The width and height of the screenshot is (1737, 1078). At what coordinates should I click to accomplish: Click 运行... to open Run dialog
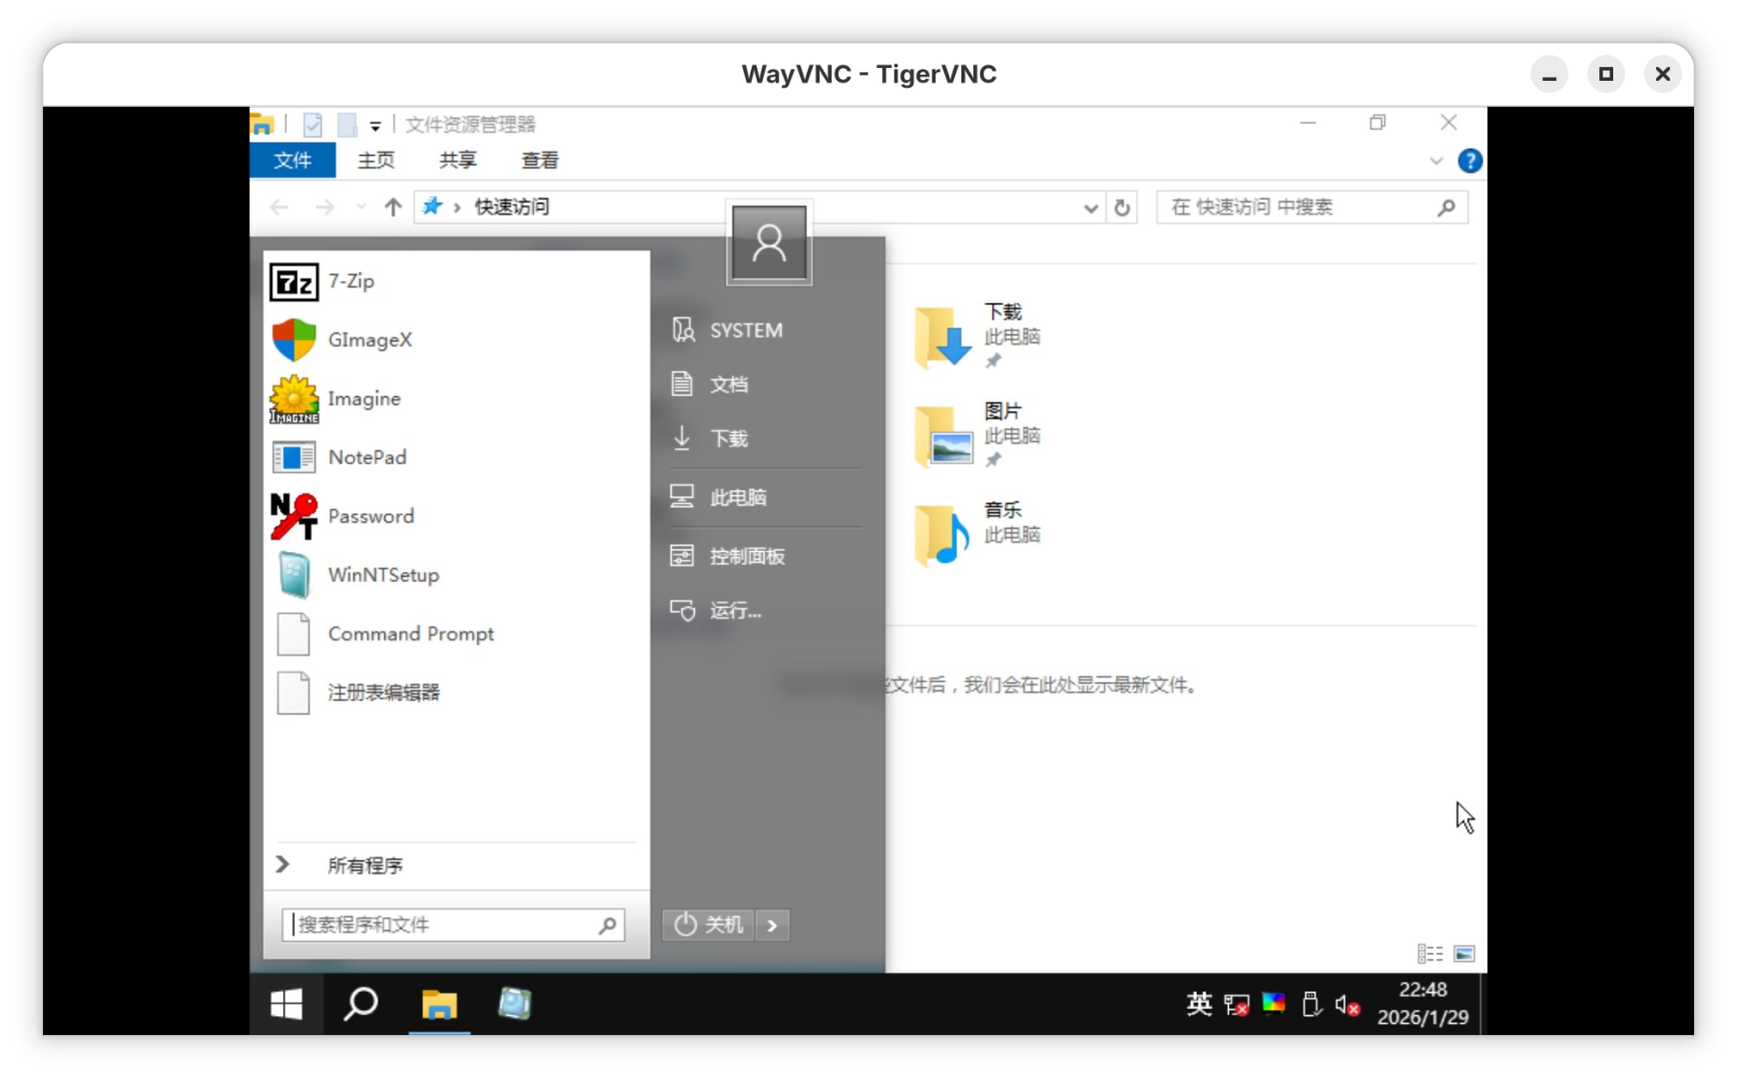(x=735, y=611)
